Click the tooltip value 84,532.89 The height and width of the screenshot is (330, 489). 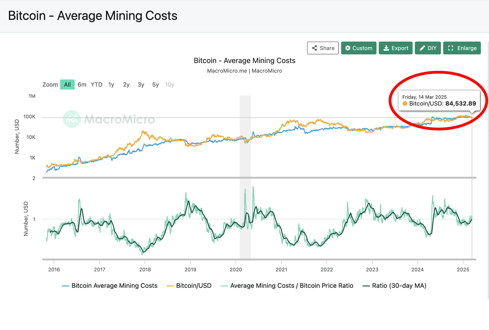click(x=461, y=104)
